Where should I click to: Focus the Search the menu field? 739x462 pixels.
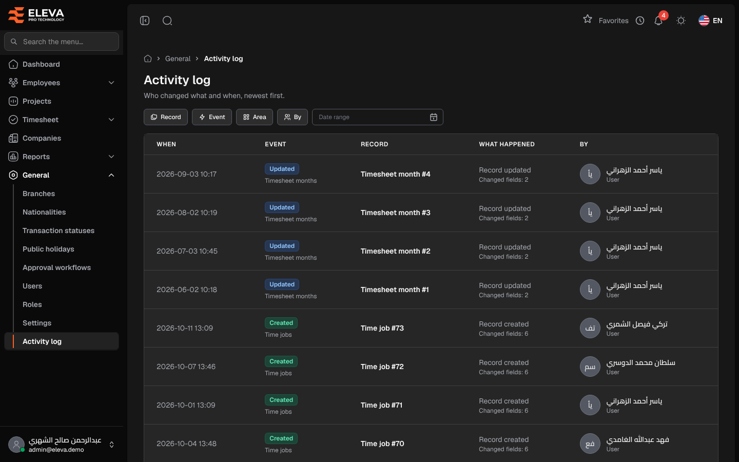tap(62, 42)
